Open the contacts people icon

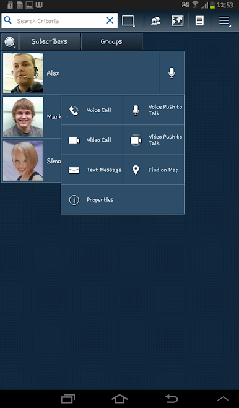click(x=155, y=21)
